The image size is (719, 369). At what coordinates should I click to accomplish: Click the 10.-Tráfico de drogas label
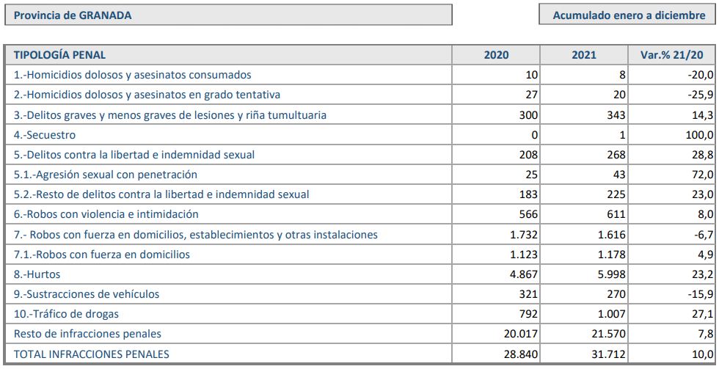66,314
